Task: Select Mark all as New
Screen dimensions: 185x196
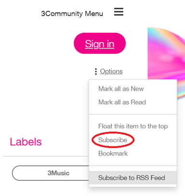Action: pyautogui.click(x=121, y=89)
